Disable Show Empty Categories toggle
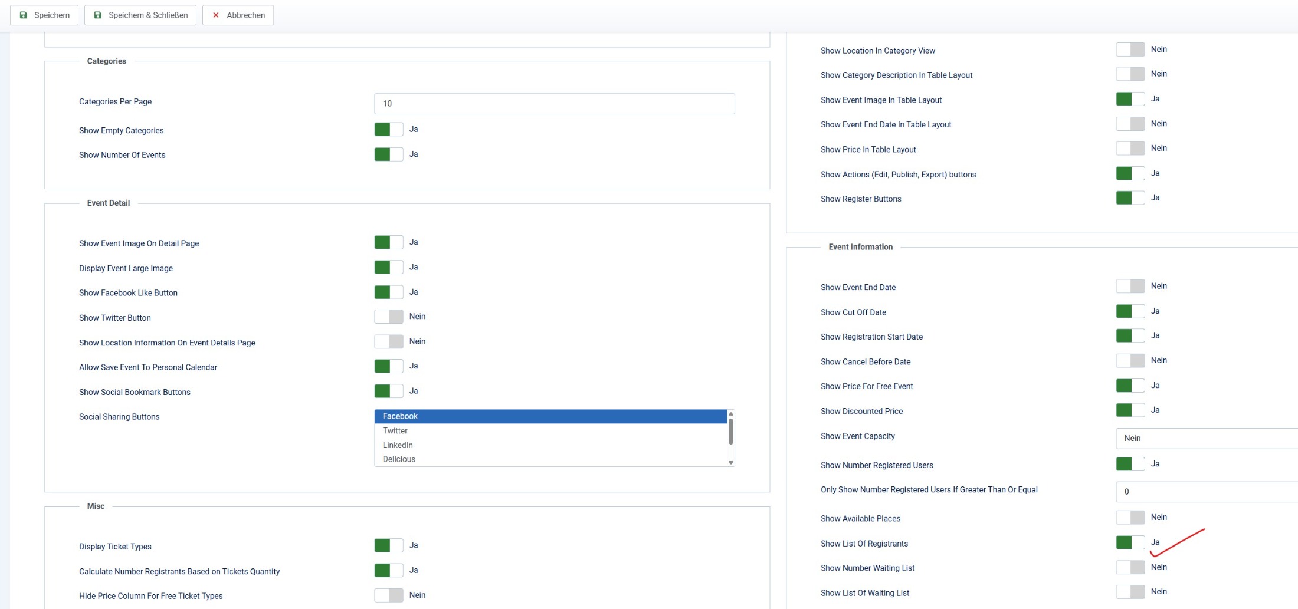Viewport: 1298px width, 609px height. coord(388,129)
